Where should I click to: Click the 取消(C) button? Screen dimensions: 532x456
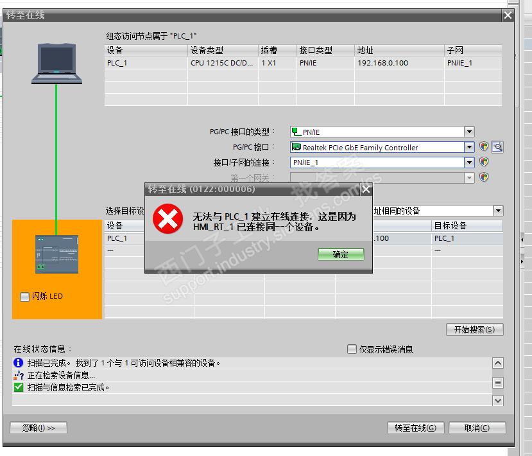[477, 428]
